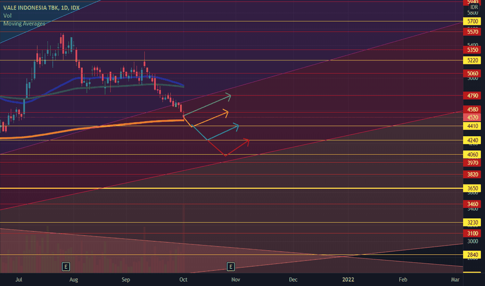The width and height of the screenshot is (485, 286).
Task: Click the Moving Averages indicator label
Action: point(24,23)
